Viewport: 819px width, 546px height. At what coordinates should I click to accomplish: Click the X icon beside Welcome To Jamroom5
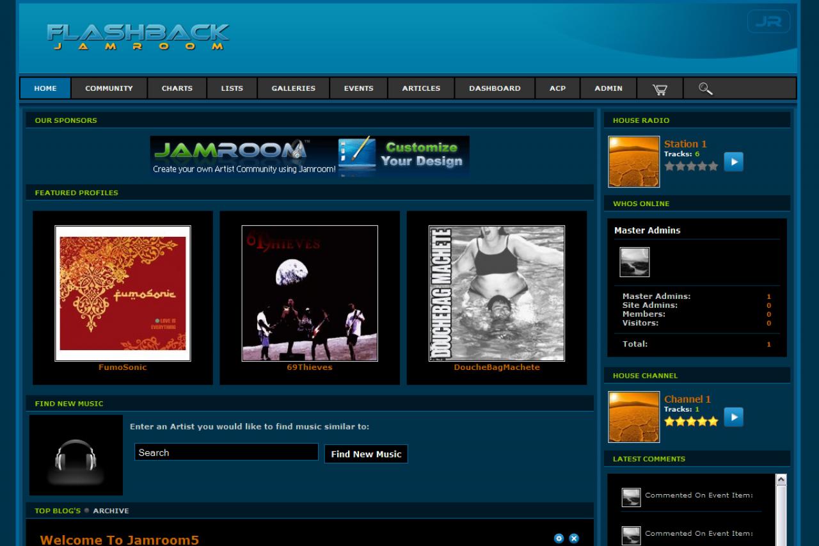(574, 539)
